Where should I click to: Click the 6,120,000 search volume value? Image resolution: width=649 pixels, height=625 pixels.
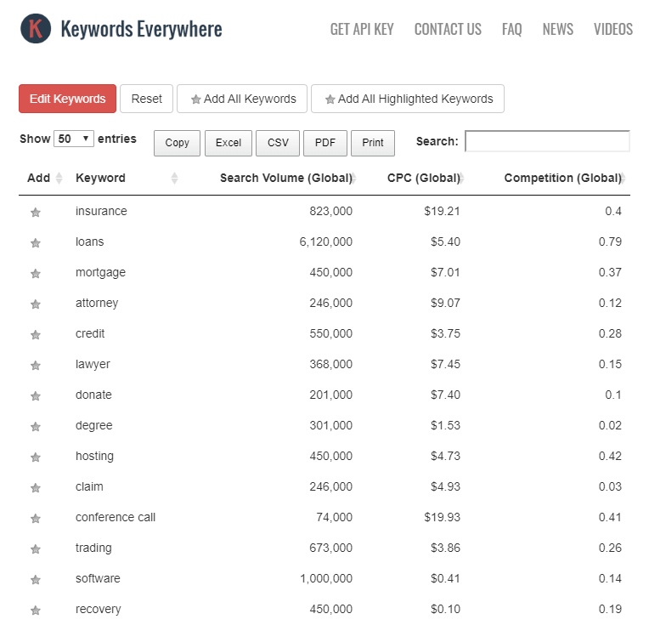click(x=326, y=241)
